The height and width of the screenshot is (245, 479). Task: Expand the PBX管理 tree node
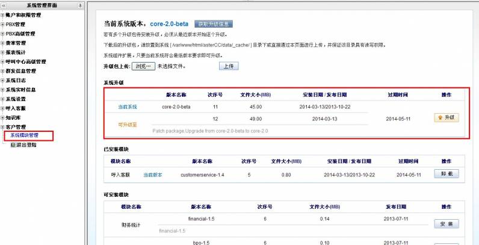pos(2,24)
